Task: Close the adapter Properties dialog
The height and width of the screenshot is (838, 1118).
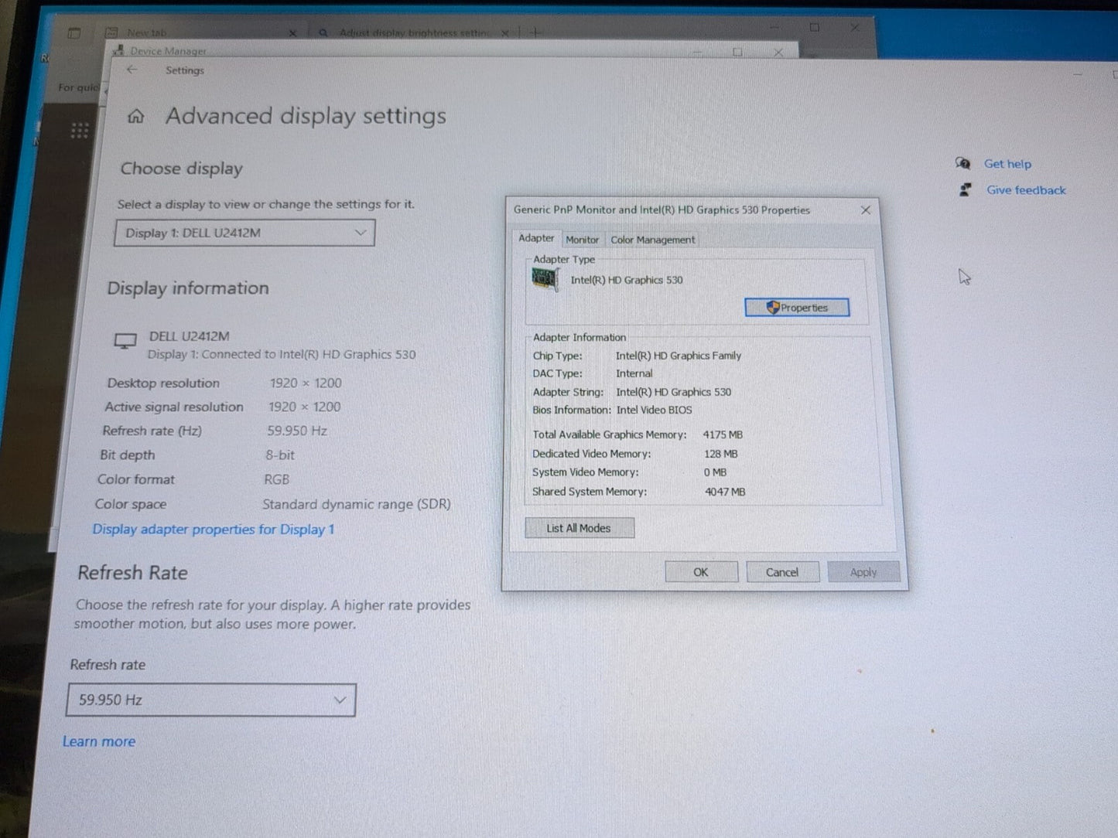Action: (866, 209)
